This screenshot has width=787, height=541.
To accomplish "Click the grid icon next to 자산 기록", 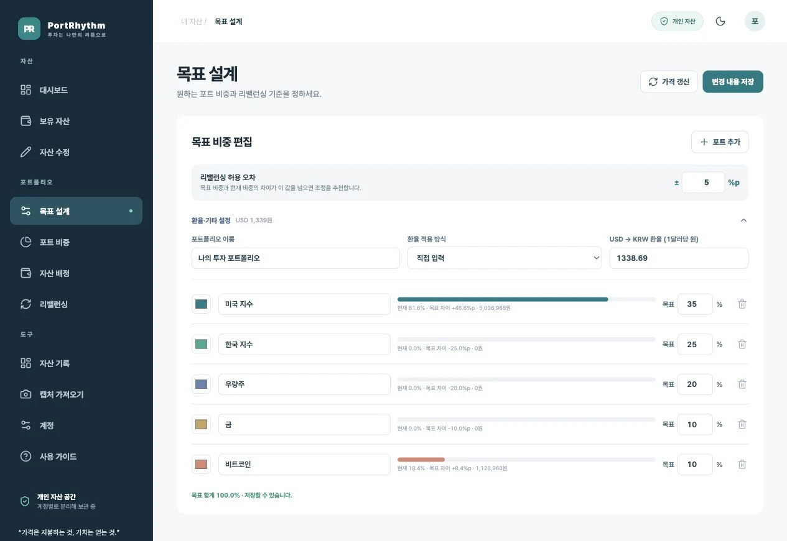I will [26, 363].
